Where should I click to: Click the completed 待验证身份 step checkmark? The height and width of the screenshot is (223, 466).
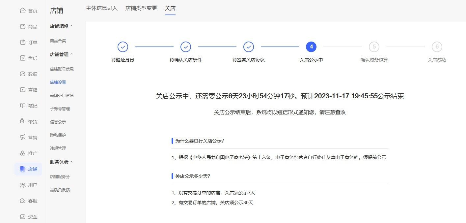[123, 47]
